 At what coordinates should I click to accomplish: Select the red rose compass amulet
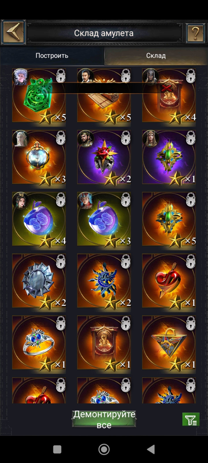(104, 157)
